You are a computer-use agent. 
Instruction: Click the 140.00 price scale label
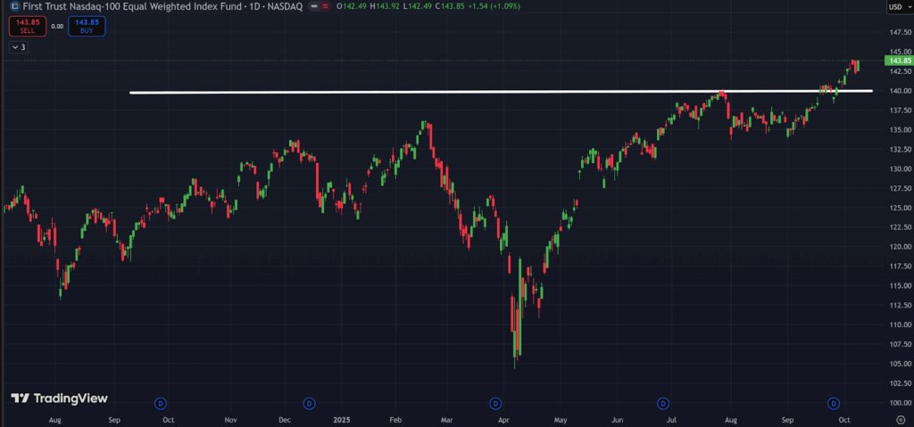(899, 91)
